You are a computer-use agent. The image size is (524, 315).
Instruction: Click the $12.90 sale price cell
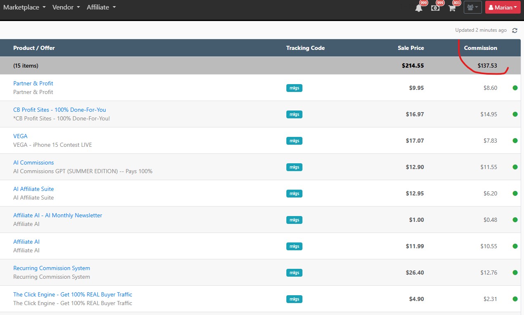pyautogui.click(x=415, y=167)
